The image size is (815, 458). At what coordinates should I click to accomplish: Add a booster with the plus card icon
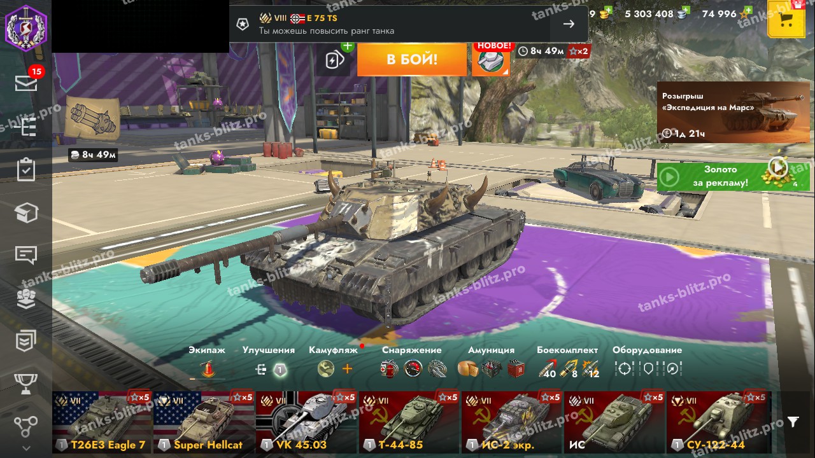pyautogui.click(x=335, y=59)
